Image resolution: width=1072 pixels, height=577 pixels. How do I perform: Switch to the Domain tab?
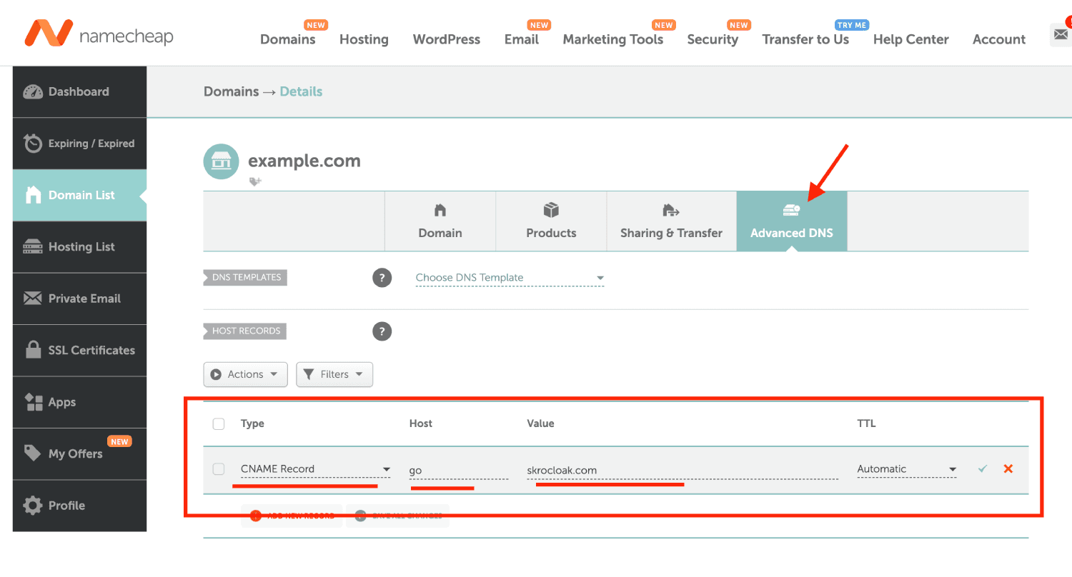[440, 221]
